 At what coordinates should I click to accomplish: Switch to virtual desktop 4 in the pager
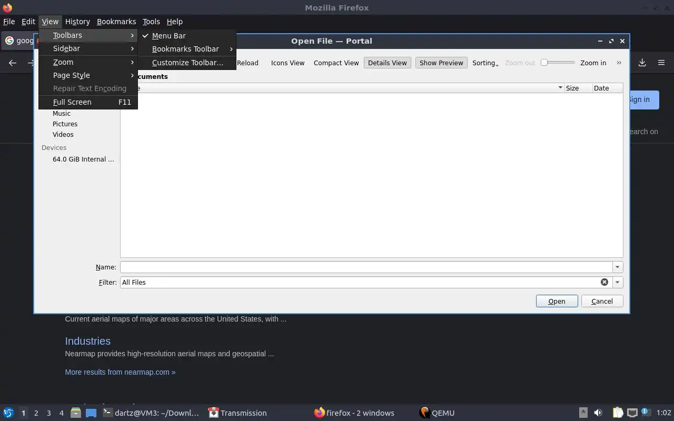(61, 413)
